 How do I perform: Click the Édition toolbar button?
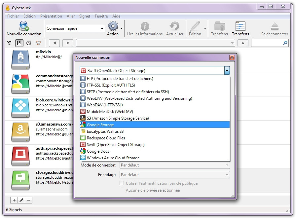(196, 28)
